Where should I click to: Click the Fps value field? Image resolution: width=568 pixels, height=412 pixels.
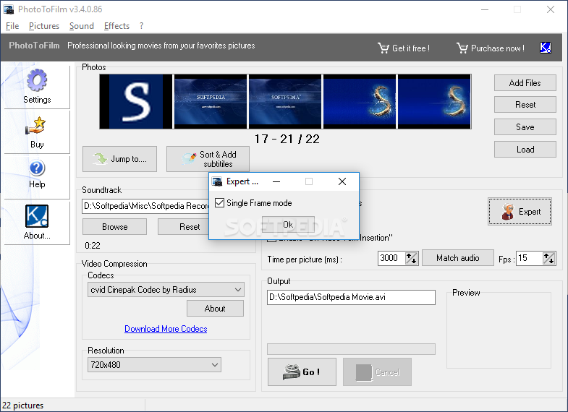click(529, 258)
